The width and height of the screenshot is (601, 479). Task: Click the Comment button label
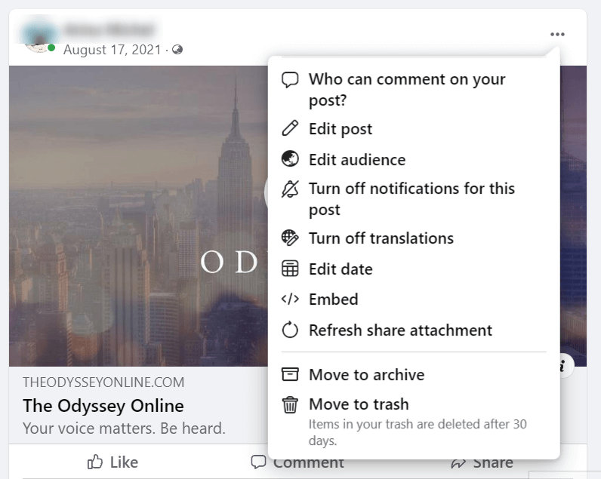pyautogui.click(x=309, y=462)
